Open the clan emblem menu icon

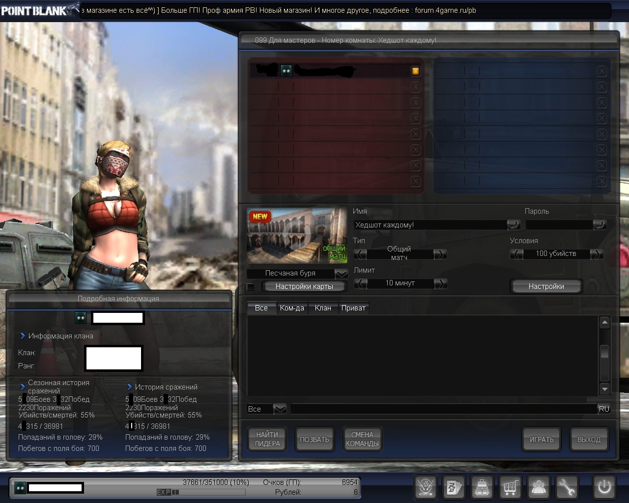click(426, 487)
